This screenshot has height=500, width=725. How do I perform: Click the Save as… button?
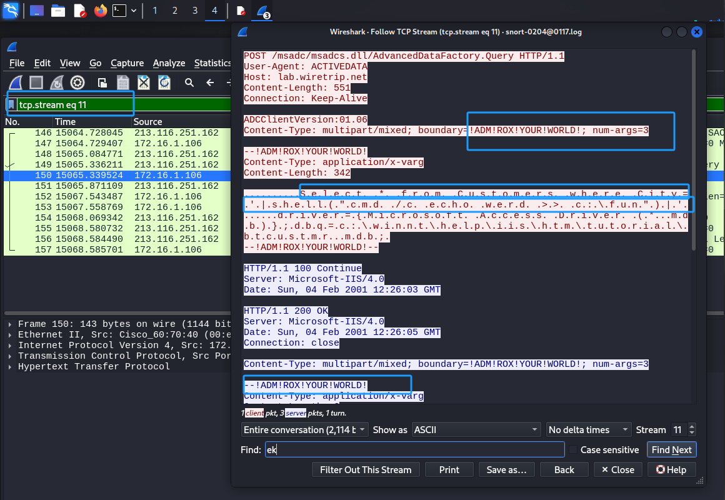click(506, 469)
